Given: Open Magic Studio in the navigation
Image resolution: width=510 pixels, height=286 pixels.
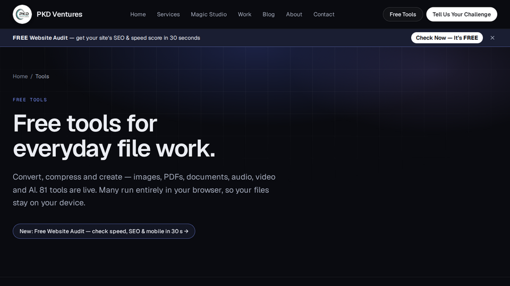Looking at the screenshot, I should pyautogui.click(x=209, y=14).
